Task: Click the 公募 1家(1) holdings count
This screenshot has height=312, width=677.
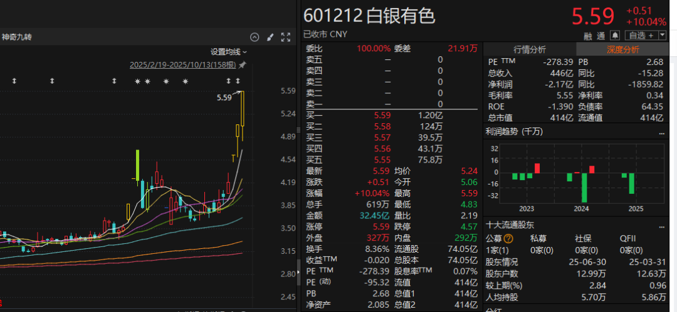Action: (498, 250)
